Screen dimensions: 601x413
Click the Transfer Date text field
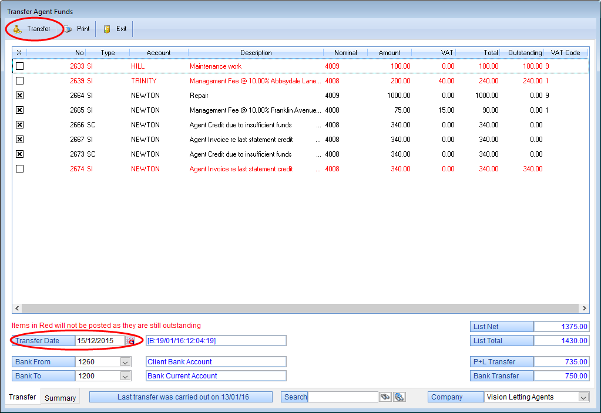tap(99, 341)
